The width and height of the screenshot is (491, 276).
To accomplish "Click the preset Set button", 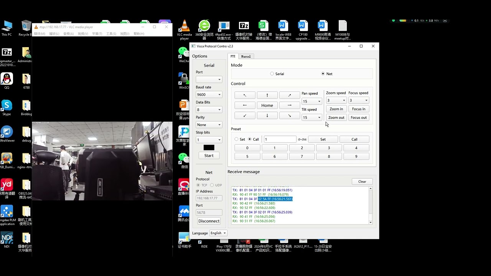I will (x=323, y=139).
